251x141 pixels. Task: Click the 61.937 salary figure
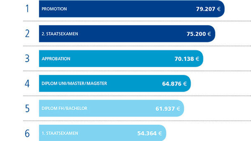pyautogui.click(x=165, y=109)
